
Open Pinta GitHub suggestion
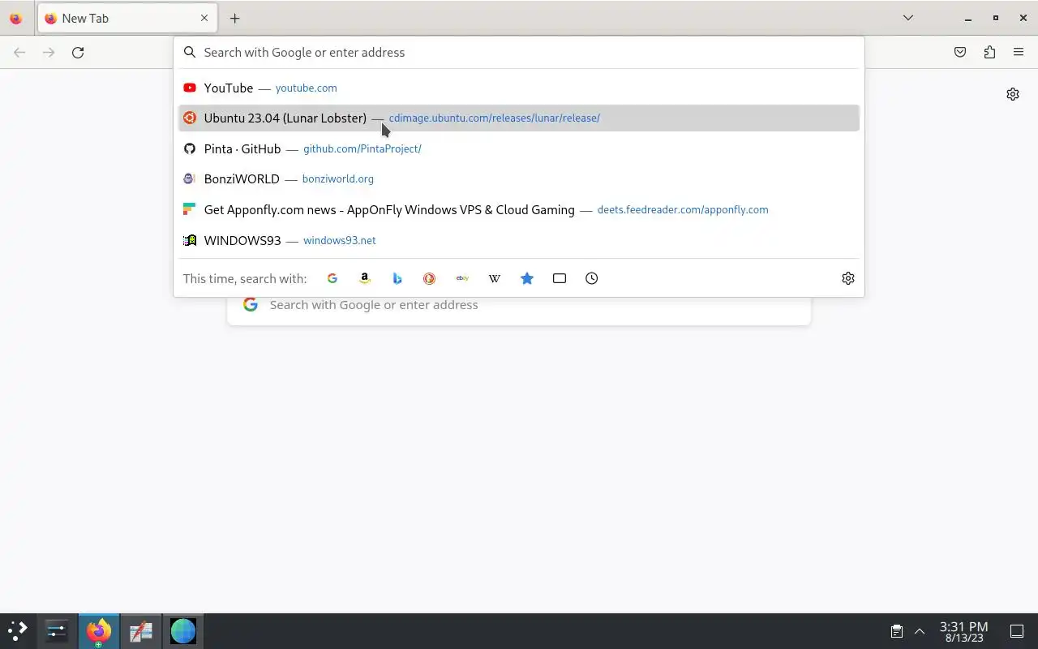(519, 148)
